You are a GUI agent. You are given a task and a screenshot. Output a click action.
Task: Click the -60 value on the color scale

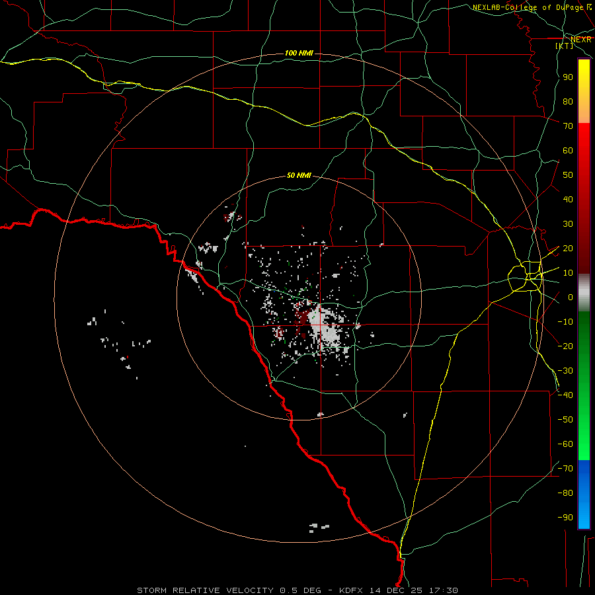click(x=565, y=444)
